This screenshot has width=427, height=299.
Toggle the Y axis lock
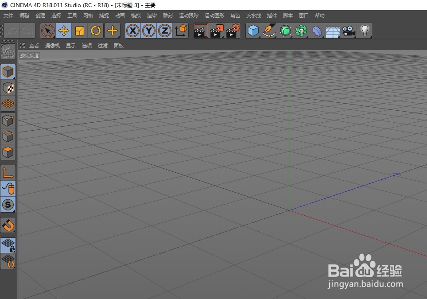coord(149,31)
